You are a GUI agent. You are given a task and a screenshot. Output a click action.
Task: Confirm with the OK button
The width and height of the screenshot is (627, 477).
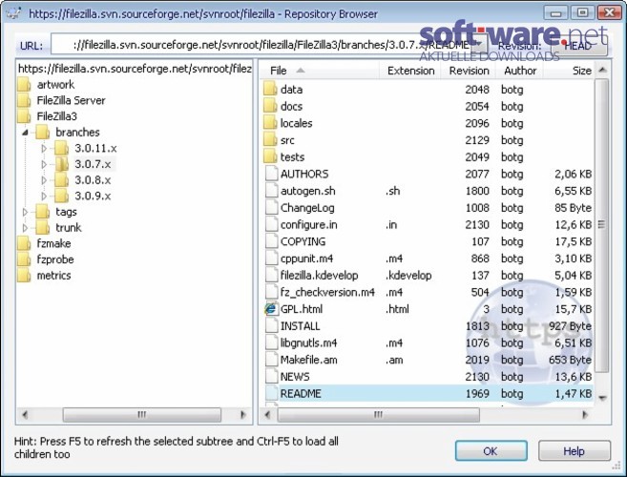[x=491, y=451]
